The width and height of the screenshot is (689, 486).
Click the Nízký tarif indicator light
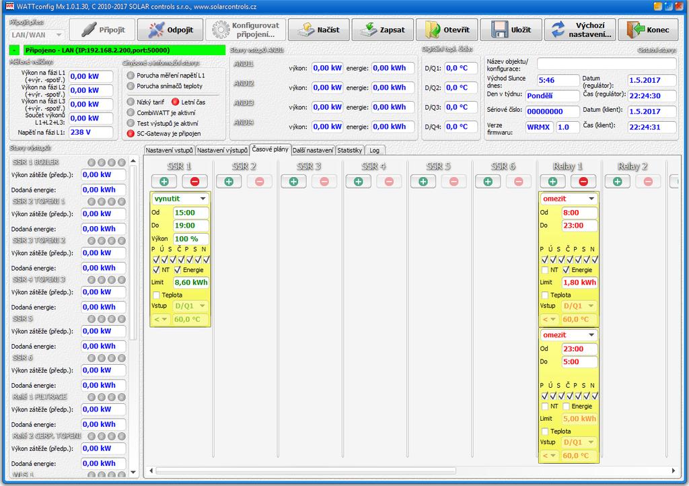(x=131, y=102)
